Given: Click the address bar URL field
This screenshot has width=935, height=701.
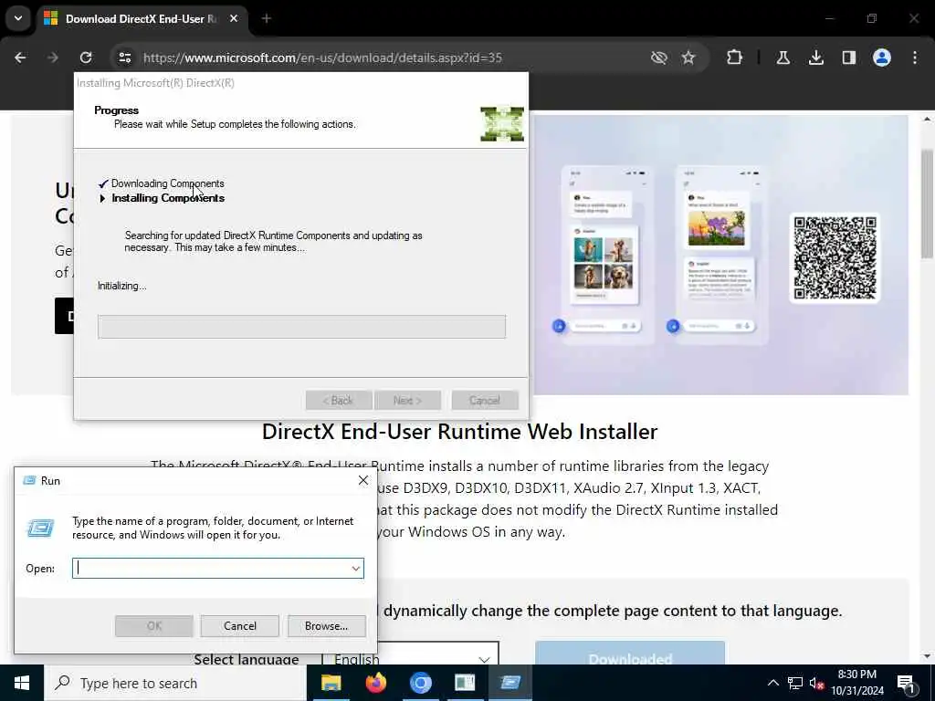Looking at the screenshot, I should [x=322, y=58].
